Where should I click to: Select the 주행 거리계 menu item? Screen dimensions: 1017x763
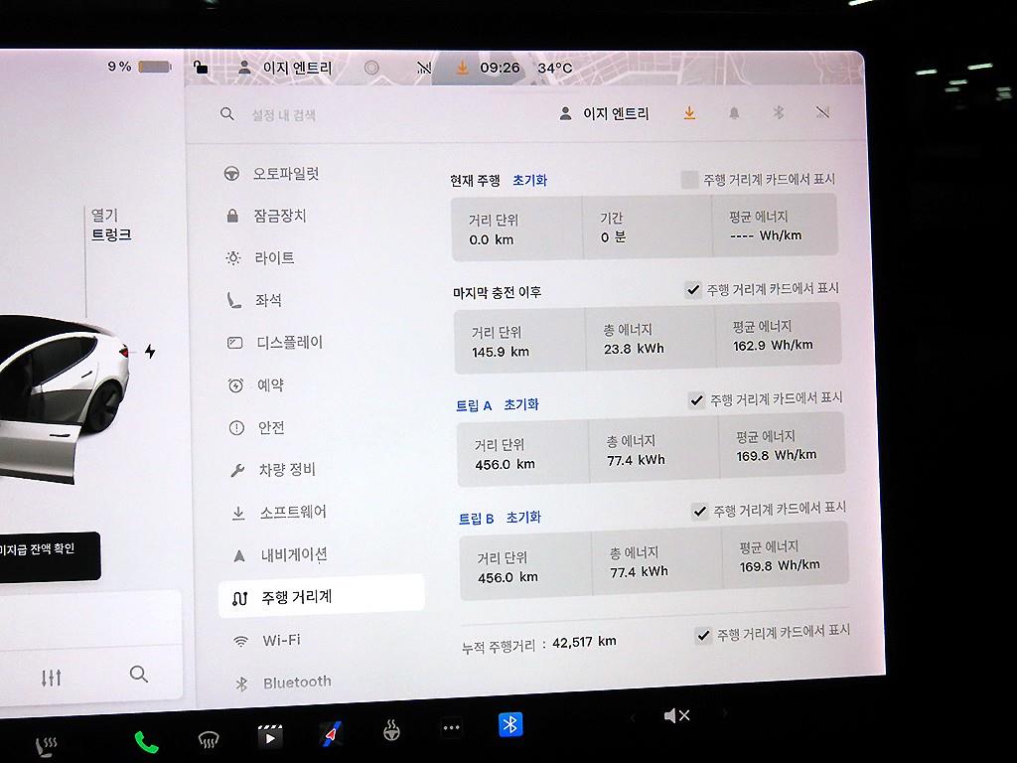click(322, 596)
